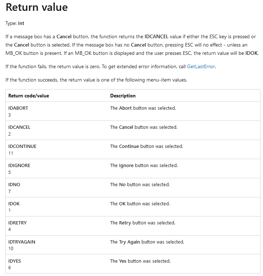The width and height of the screenshot is (263, 276).
Task: Click the Return code/value column header
Action: point(29,96)
